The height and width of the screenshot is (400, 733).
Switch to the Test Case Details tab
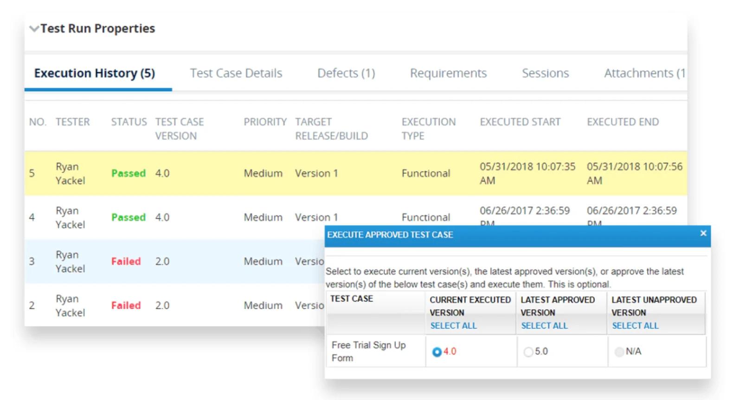(236, 73)
